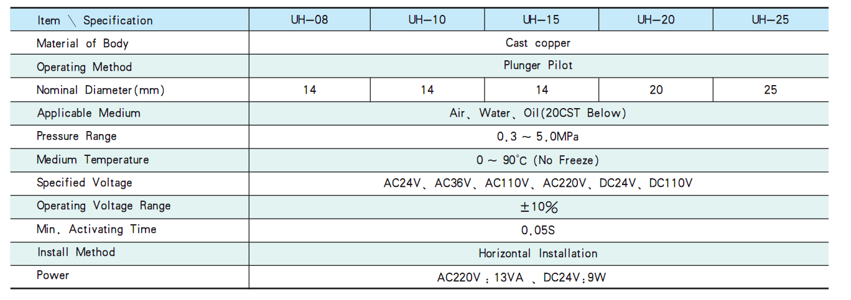This screenshot has width=851, height=300.
Task: Select nominal diameter value 25
Action: click(x=770, y=90)
